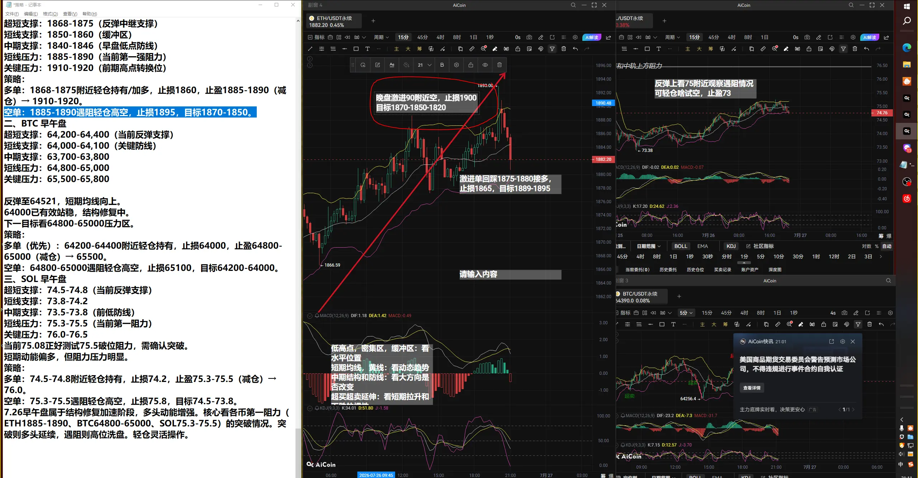Click the AI解读 button in ETH window
Image resolution: width=918 pixels, height=478 pixels.
coord(592,37)
